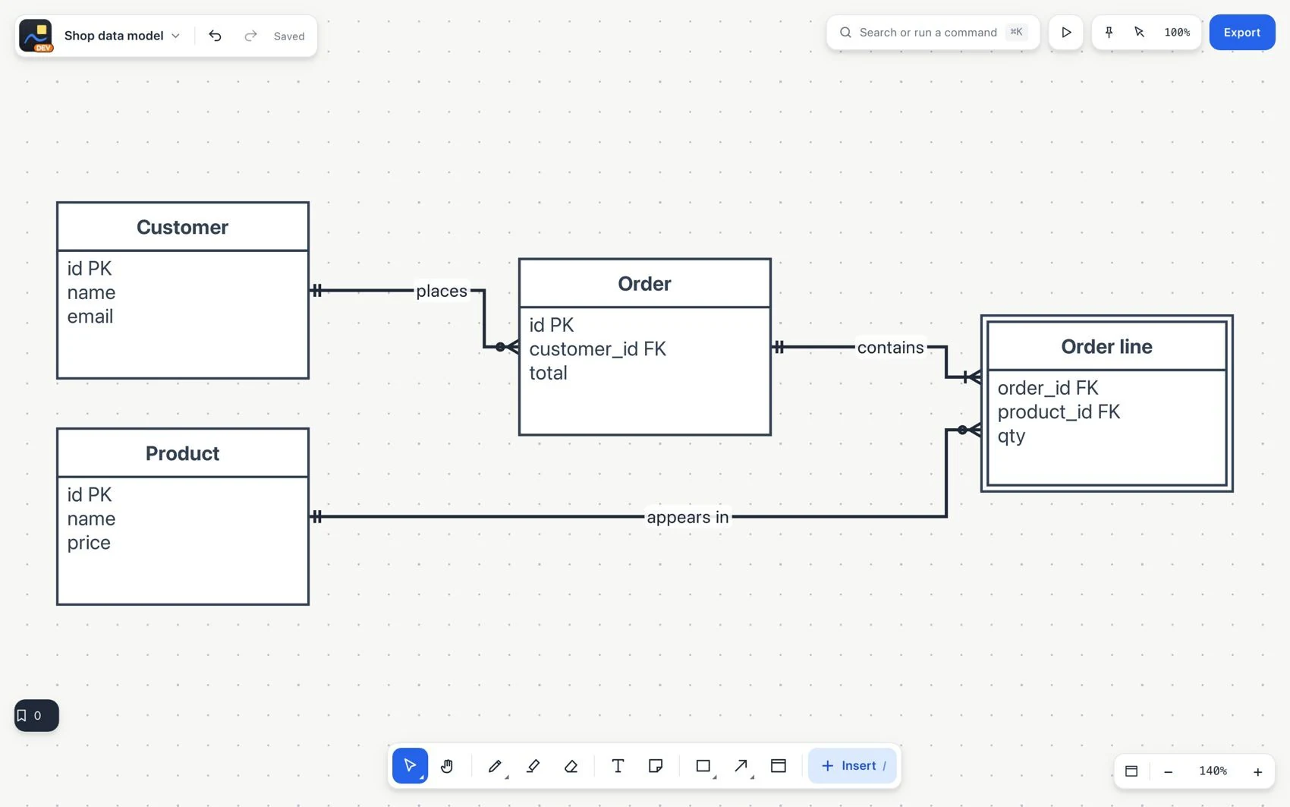Viewport: 1290px width, 807px height.
Task: Select the Order line entity title
Action: coord(1106,347)
